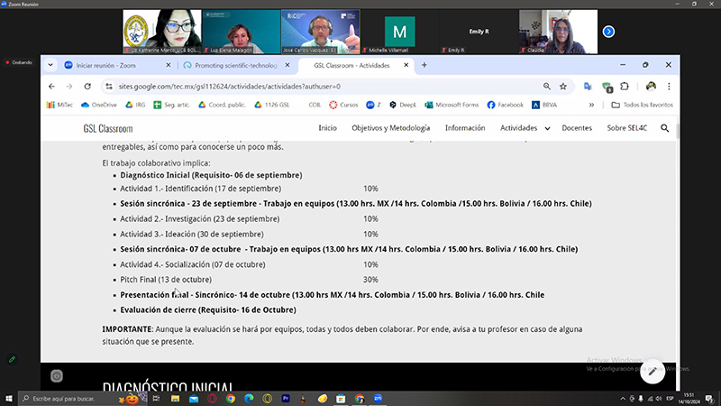Reload the page with refresh icon
Viewport: 721px width, 406px height.
pos(87,87)
